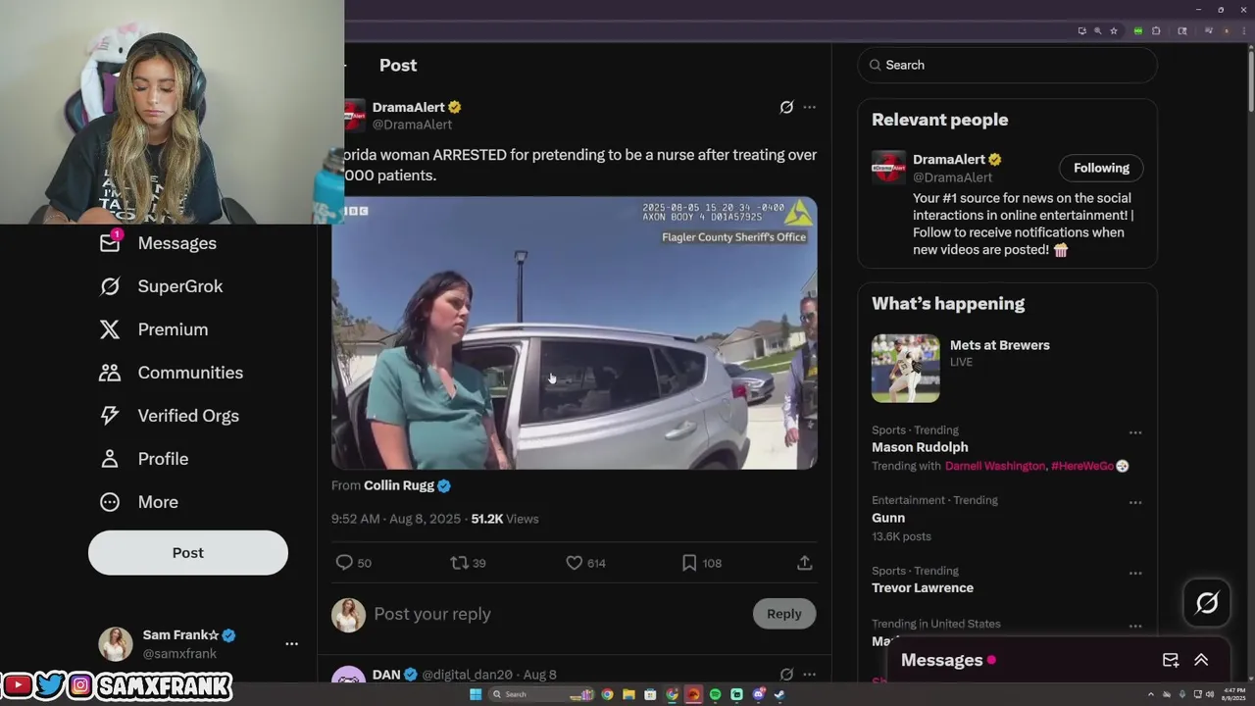Open the Trevor Lawrence trend options menu
The width and height of the screenshot is (1255, 706).
coord(1135,574)
